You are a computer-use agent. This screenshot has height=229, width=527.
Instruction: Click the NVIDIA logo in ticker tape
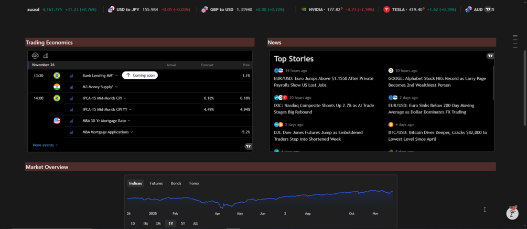point(304,9)
